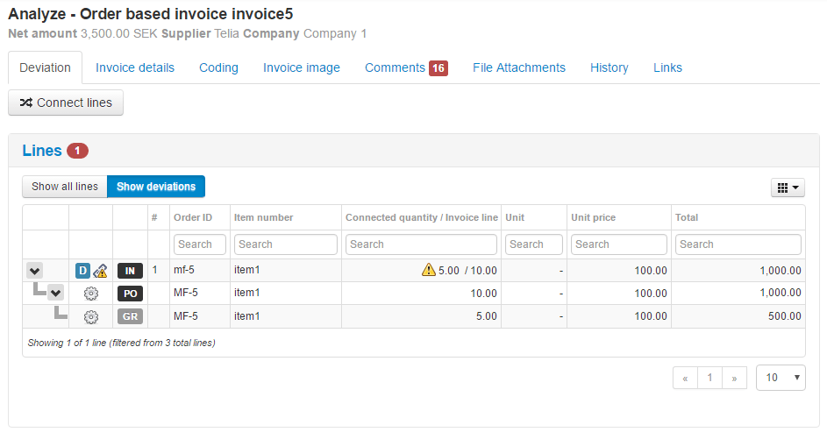827x432 pixels.
Task: Select Show deviations toggle
Action: 156,187
